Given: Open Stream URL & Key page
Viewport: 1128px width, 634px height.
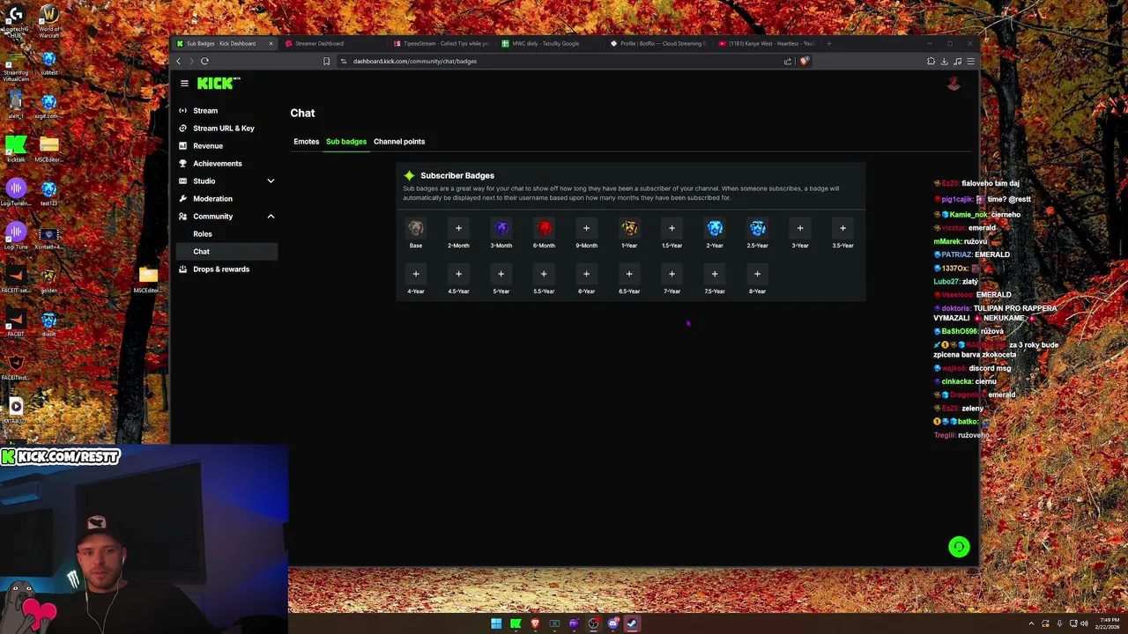Looking at the screenshot, I should 226,128.
